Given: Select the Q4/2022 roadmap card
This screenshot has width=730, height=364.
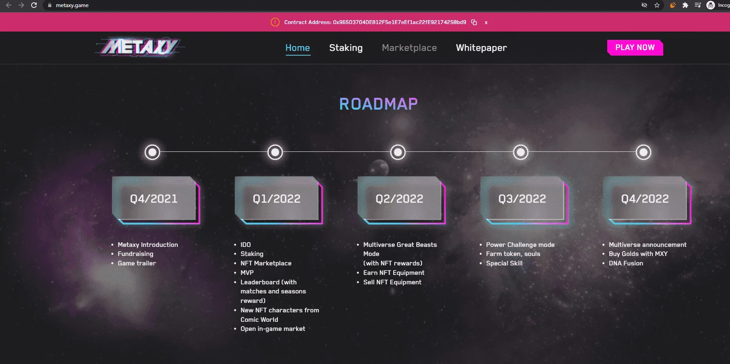Looking at the screenshot, I should 647,200.
